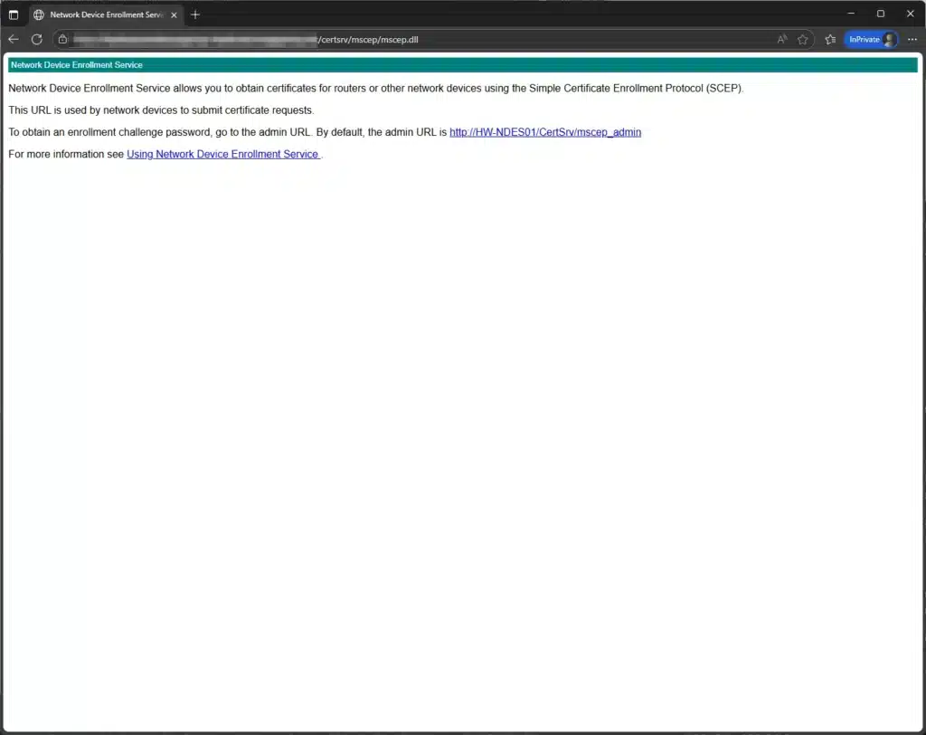Close the Network Device Enrollment Service tab
Screen dimensions: 926x735
click(x=175, y=14)
